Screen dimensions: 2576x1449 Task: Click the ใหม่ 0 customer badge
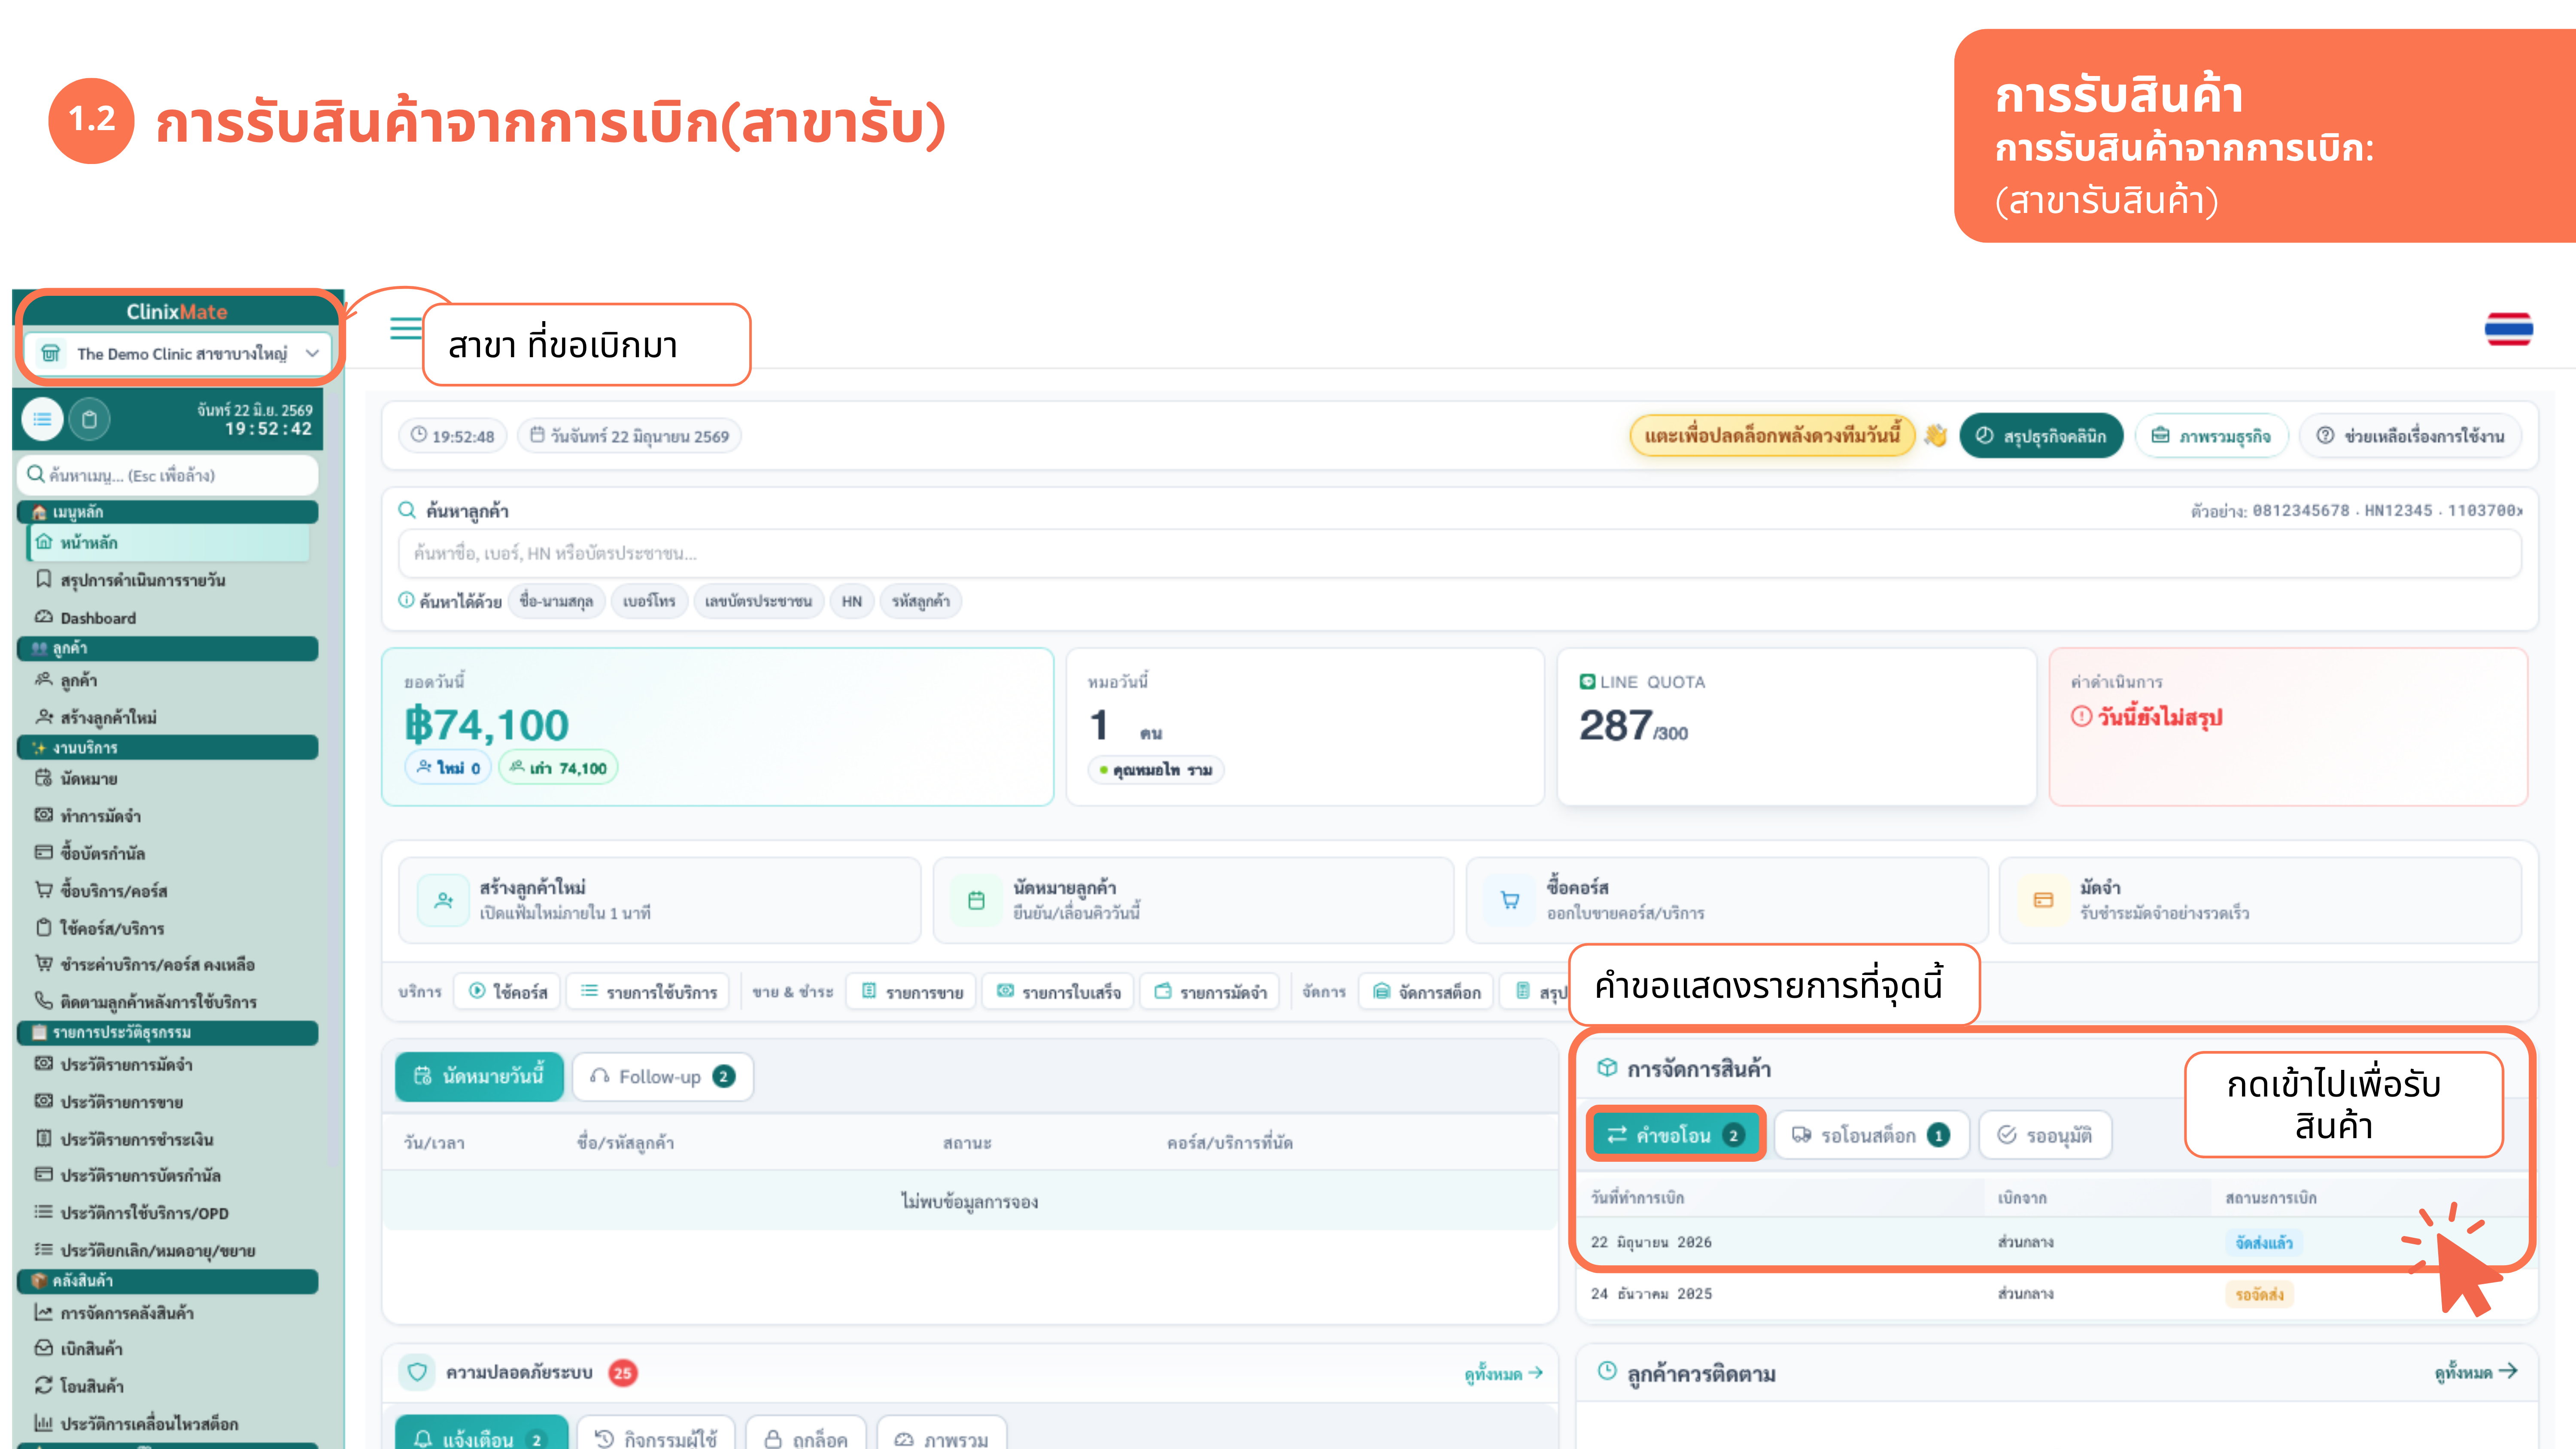point(448,768)
